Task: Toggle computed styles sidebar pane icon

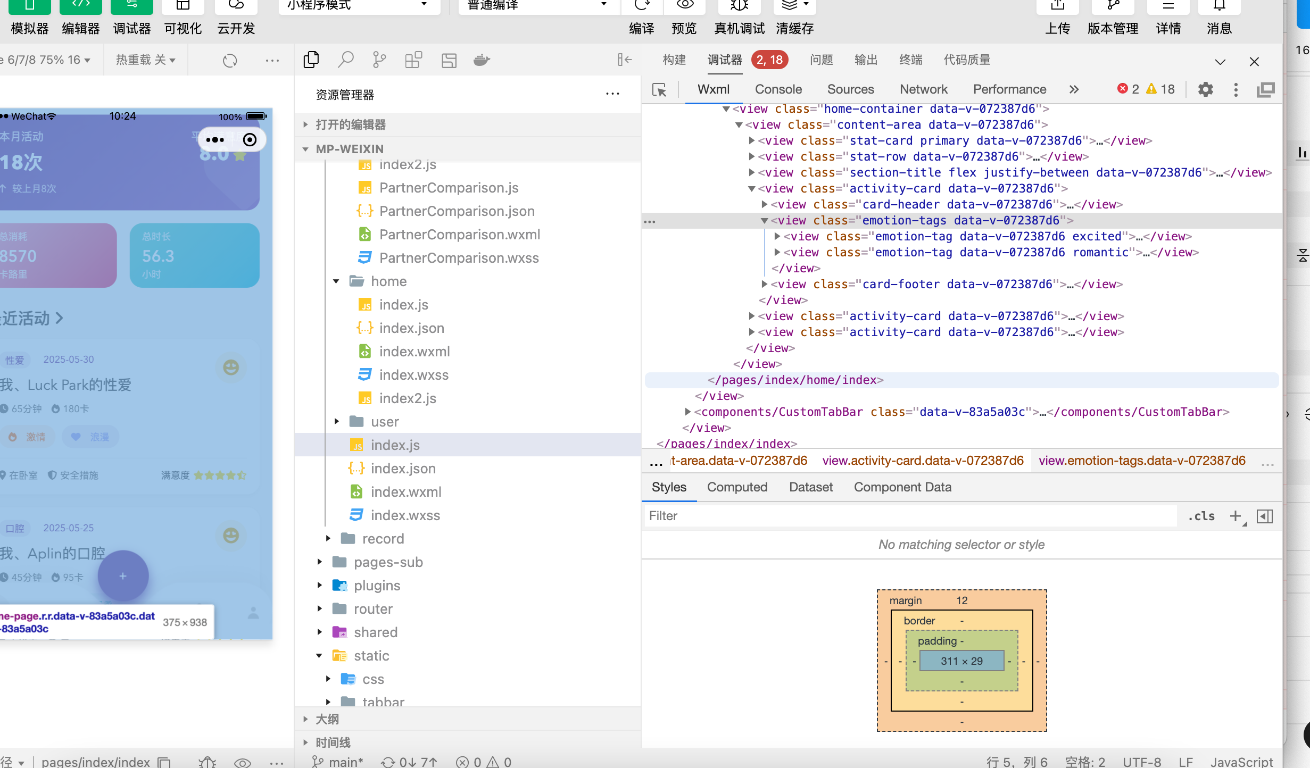Action: coord(1265,516)
